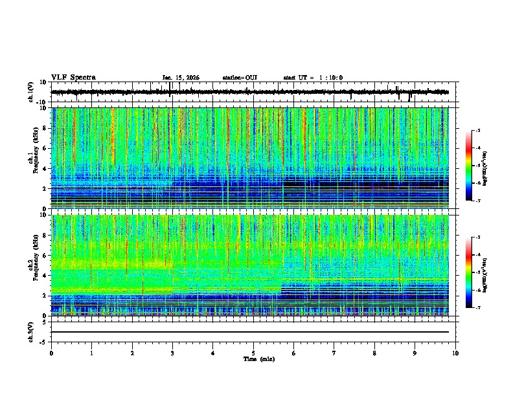Click time axis tick label 4
Viewport: 513px width, 396px height.
(x=213, y=353)
